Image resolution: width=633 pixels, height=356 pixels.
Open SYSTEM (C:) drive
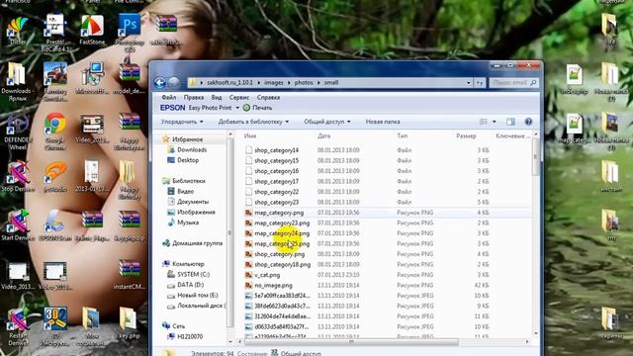(x=194, y=275)
